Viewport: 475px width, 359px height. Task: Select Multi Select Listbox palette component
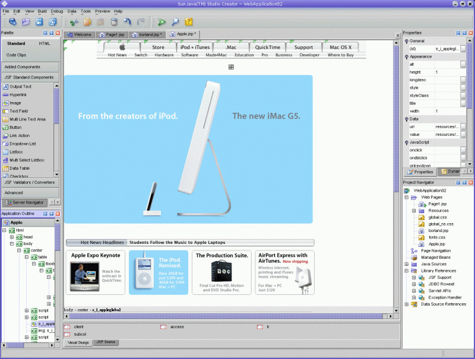[x=28, y=160]
